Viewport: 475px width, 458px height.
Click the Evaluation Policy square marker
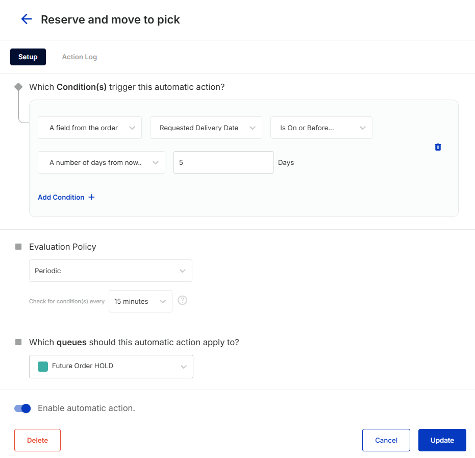tap(18, 247)
